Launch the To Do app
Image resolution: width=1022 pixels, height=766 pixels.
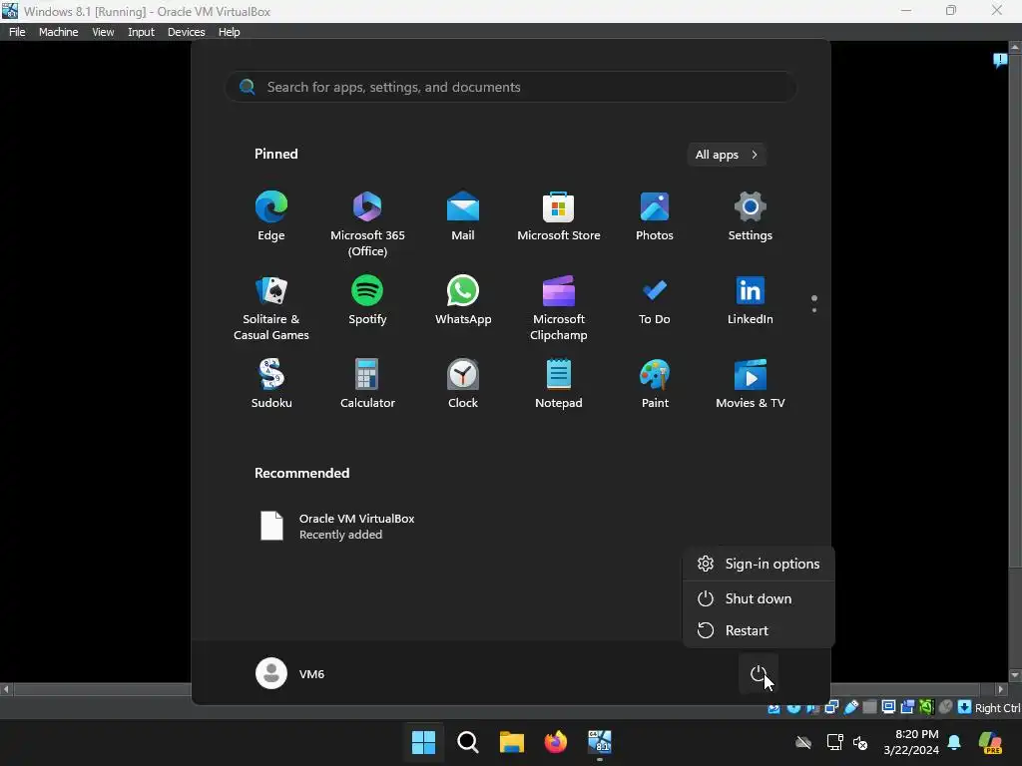click(655, 300)
